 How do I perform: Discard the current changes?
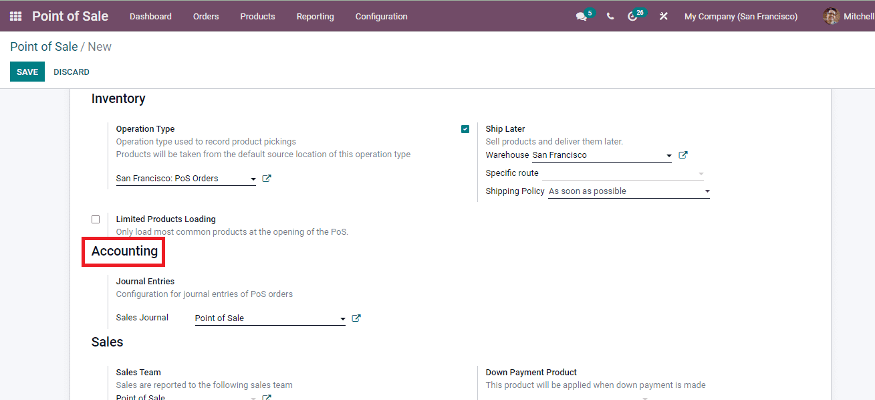tap(71, 72)
